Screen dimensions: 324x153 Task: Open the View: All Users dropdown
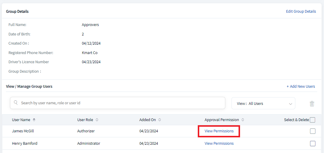(x=263, y=103)
